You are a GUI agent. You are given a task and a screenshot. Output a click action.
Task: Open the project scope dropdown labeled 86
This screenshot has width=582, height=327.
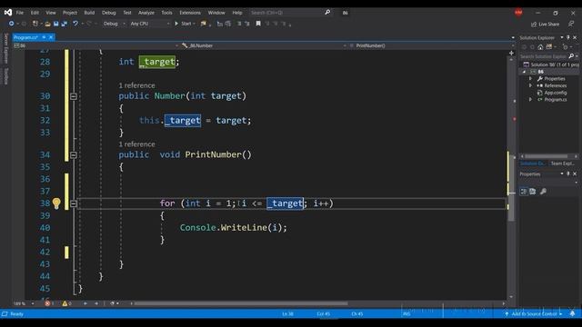(95, 45)
